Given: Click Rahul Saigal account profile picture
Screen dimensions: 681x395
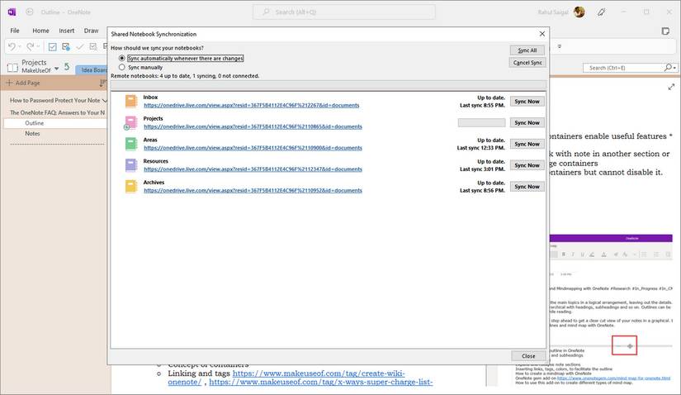Looking at the screenshot, I should [579, 12].
